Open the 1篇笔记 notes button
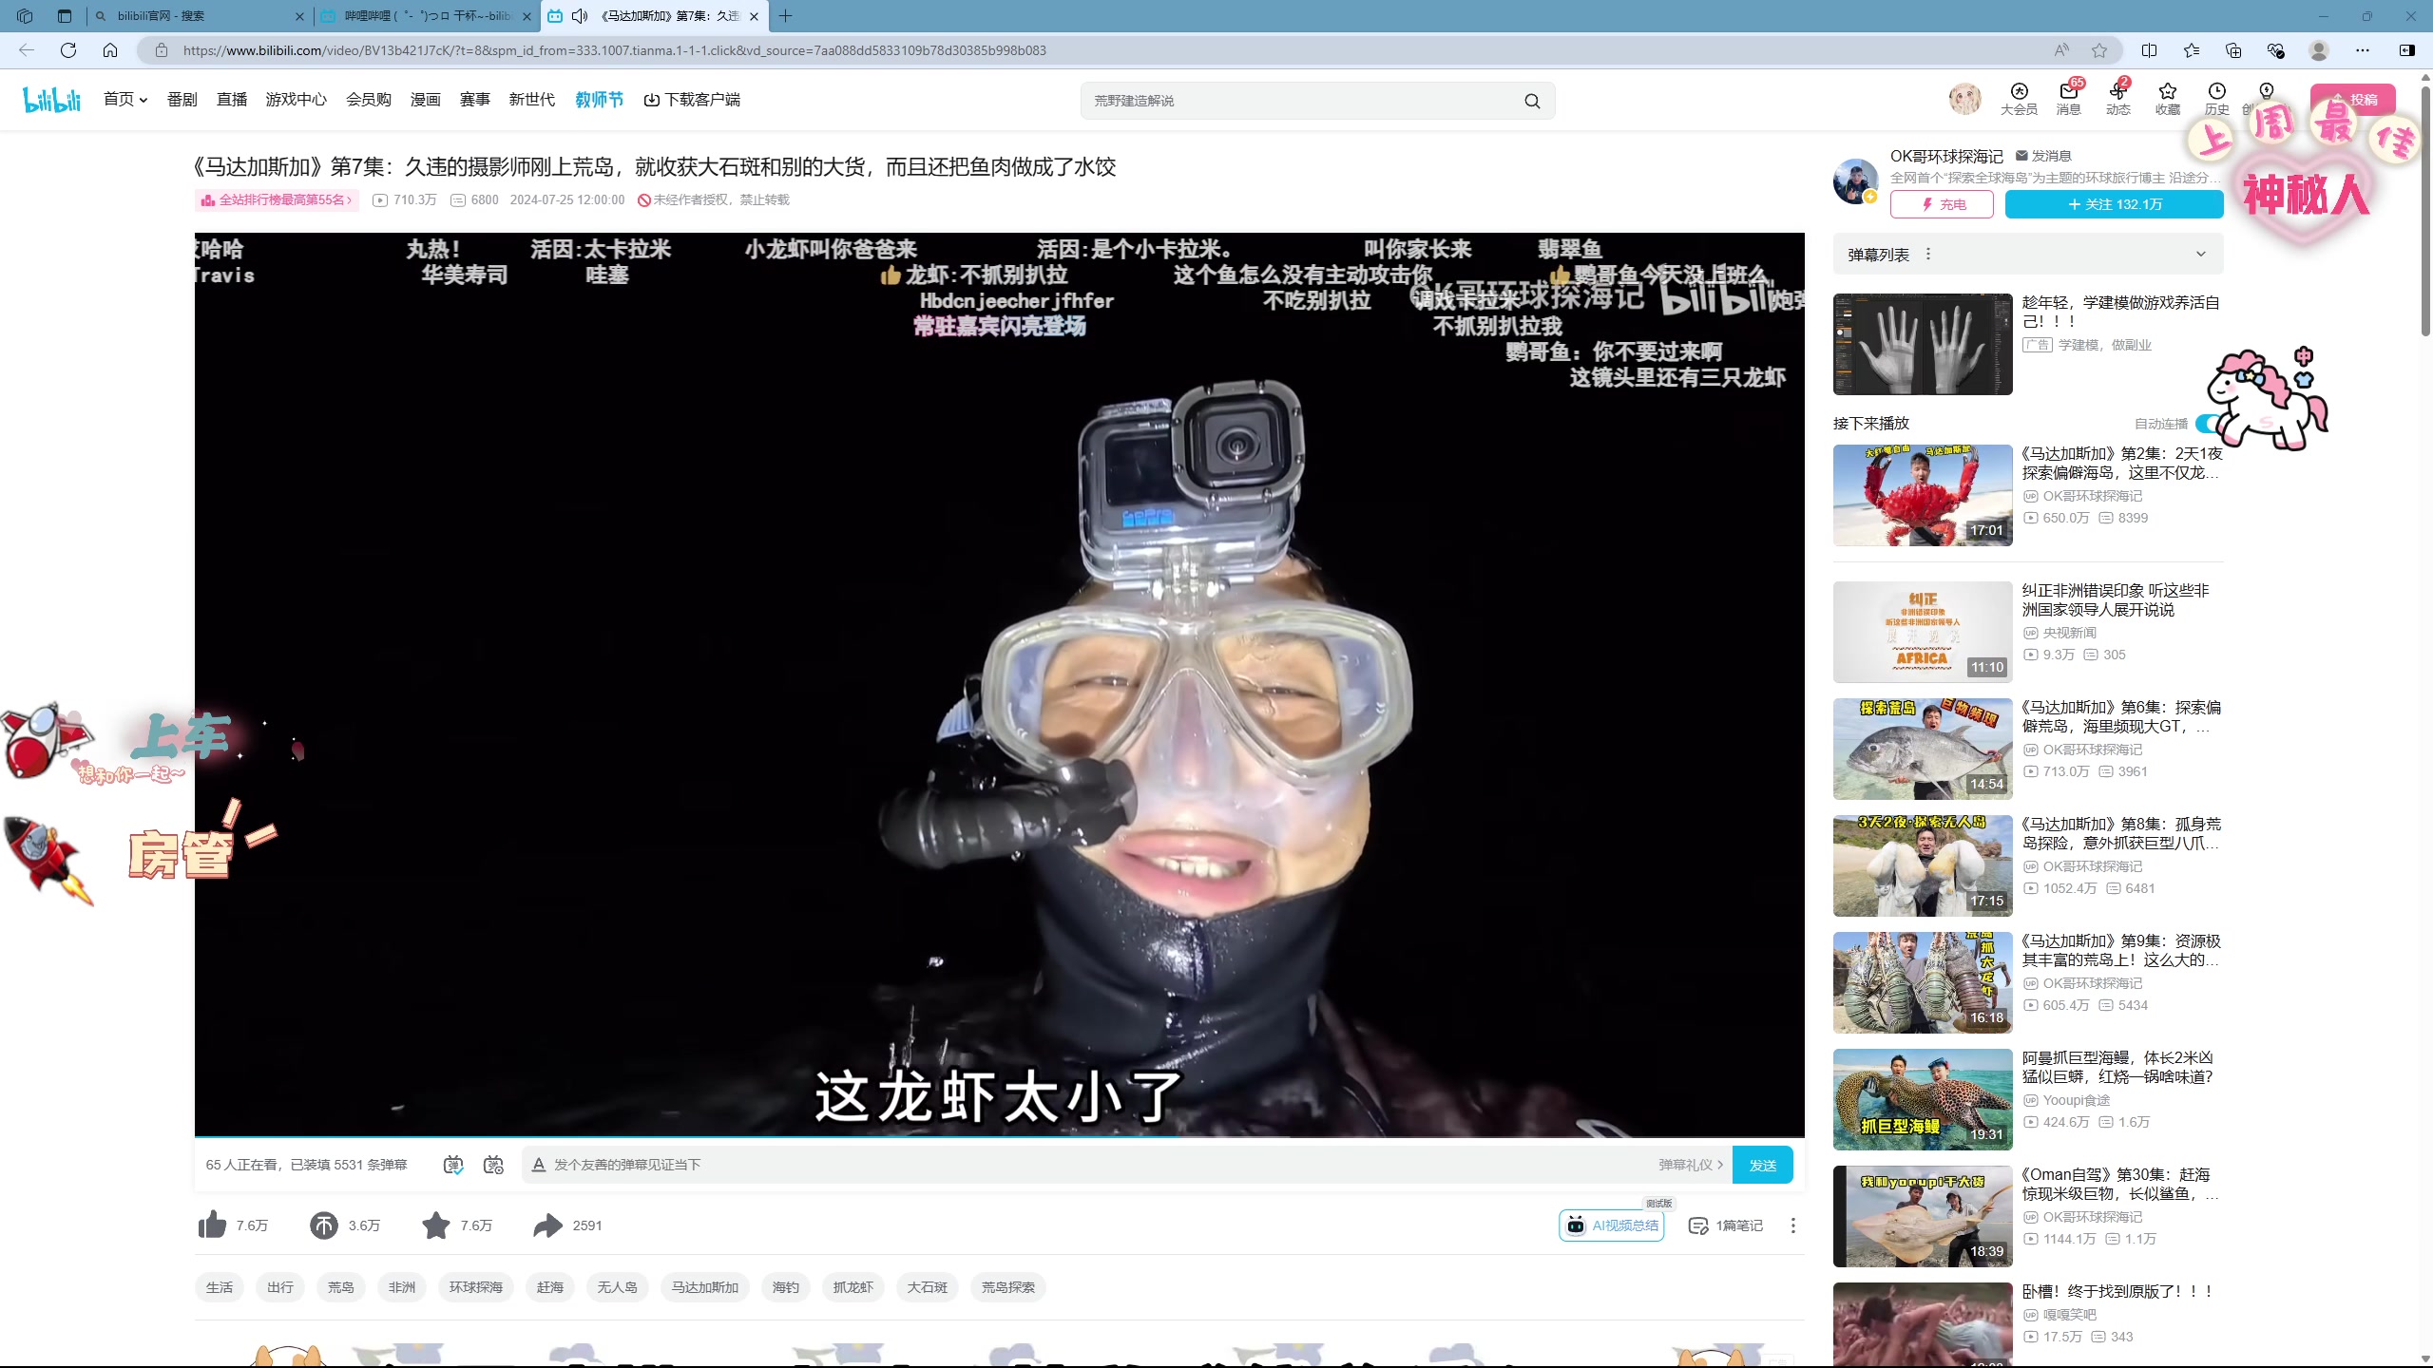 click(1725, 1225)
